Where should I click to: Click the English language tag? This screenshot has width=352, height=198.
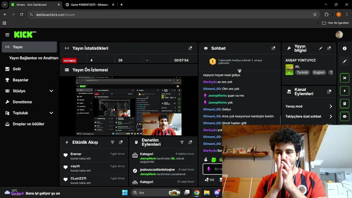319,72
